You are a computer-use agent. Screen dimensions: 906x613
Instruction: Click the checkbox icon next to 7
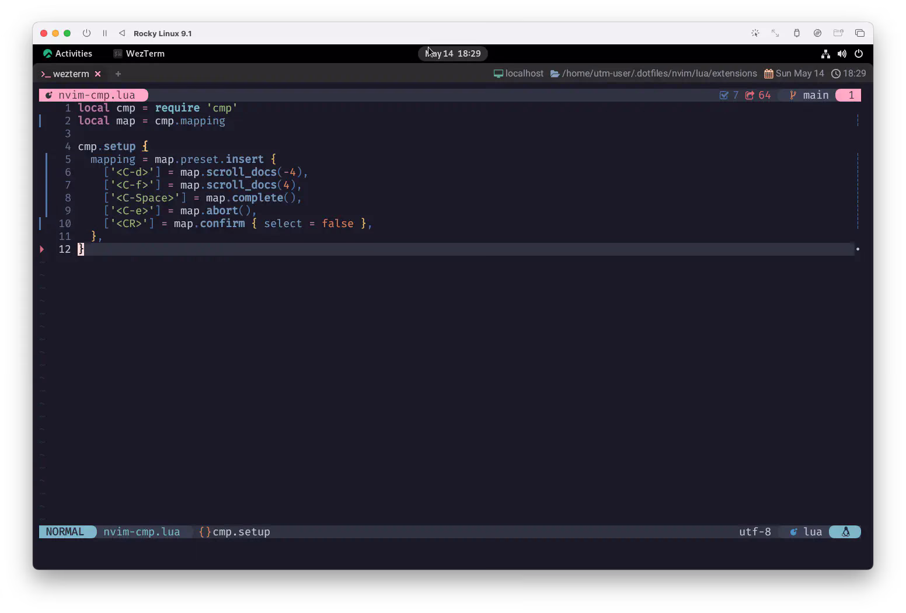click(x=724, y=95)
